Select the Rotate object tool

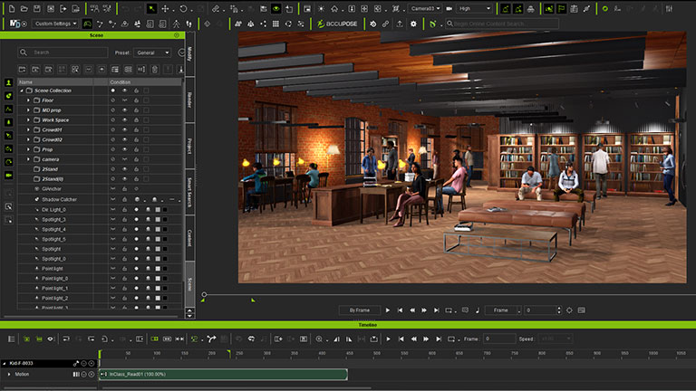184,8
